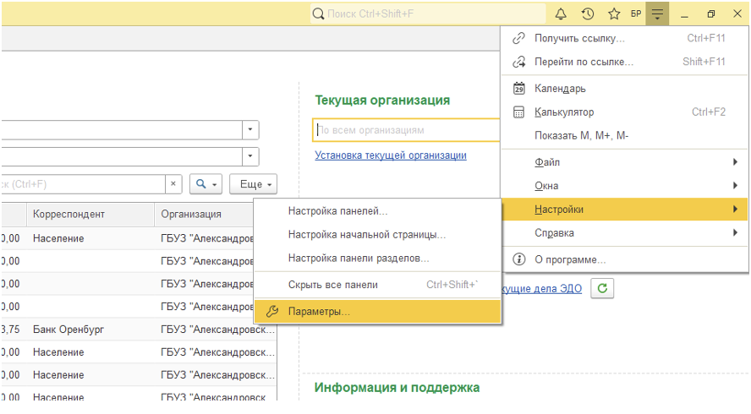Click the global search field Поиск Ctrl+Shift+F
The image size is (751, 414).
(428, 14)
